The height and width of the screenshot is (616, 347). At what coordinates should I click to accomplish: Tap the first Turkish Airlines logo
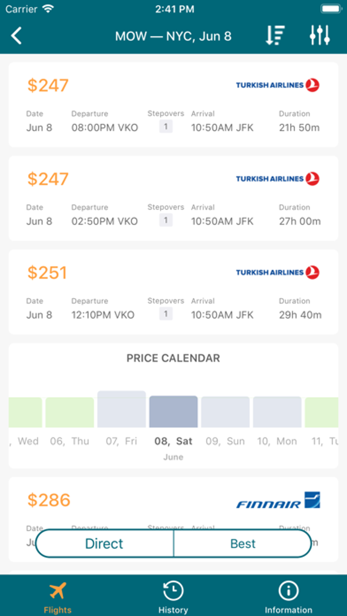coord(278,85)
